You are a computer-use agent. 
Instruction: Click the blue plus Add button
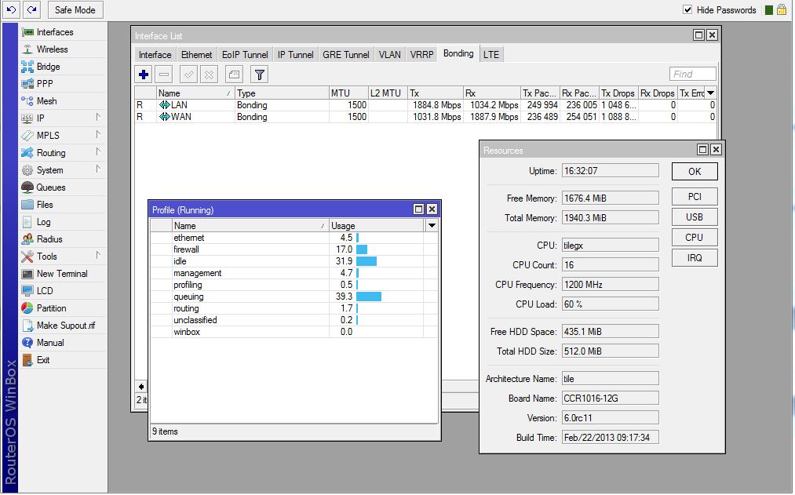[x=144, y=75]
